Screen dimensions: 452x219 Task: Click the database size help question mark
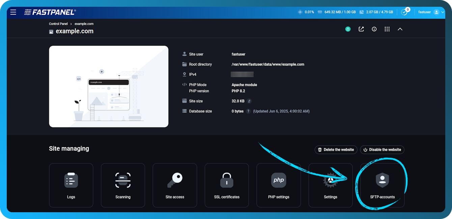tap(248, 111)
